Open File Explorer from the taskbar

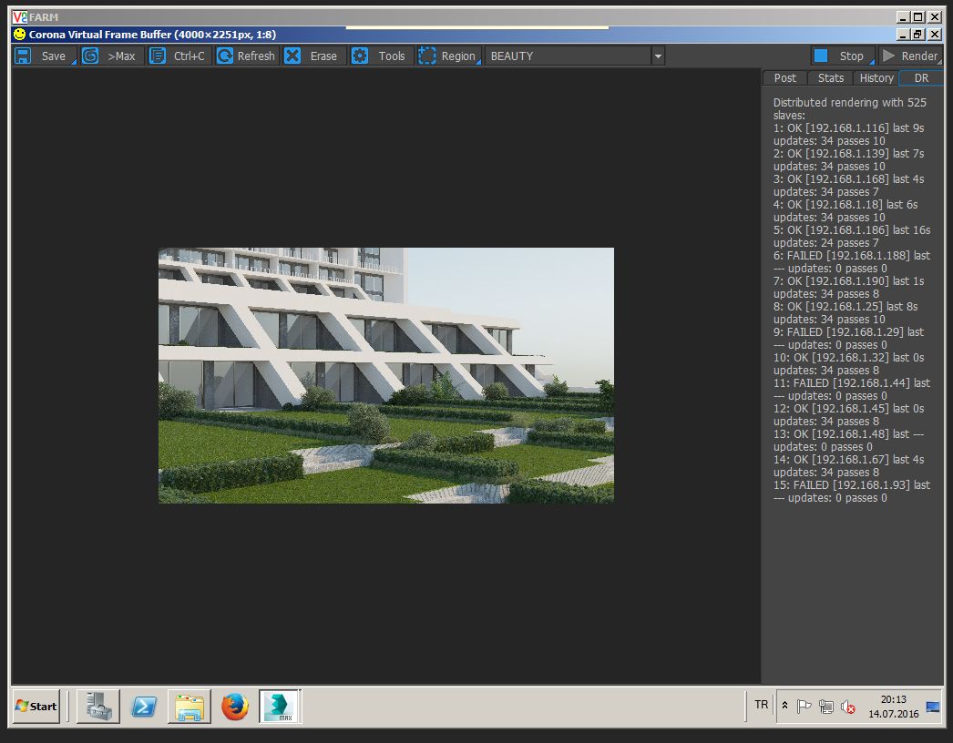190,706
